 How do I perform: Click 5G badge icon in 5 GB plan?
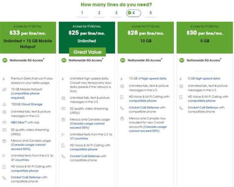[182, 60]
